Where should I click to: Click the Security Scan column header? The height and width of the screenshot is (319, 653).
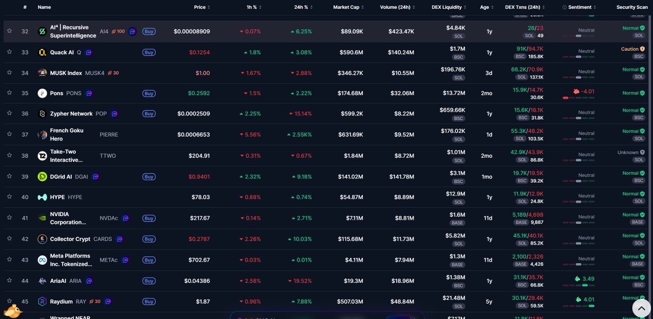632,7
